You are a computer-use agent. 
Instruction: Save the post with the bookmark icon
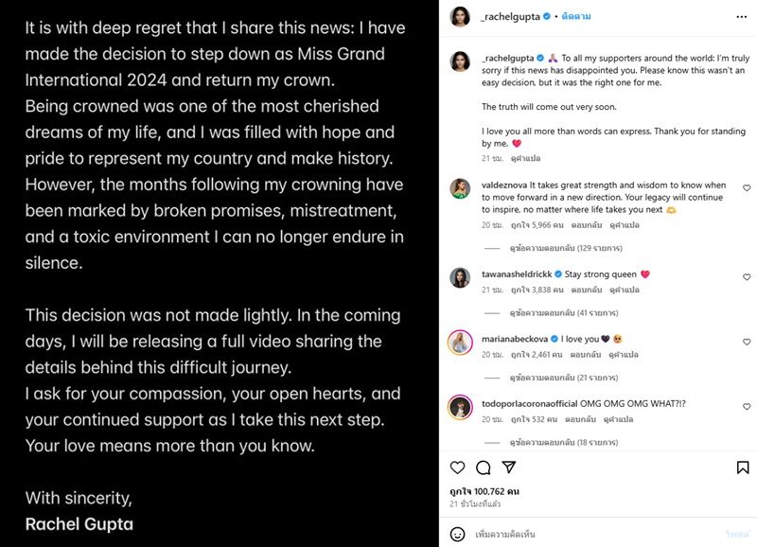(x=741, y=468)
